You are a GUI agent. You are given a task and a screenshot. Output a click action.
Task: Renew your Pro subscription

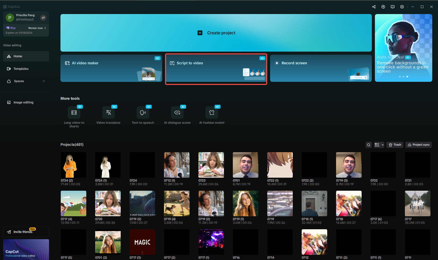click(36, 28)
